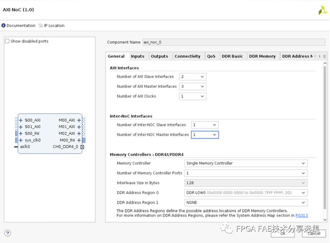The width and height of the screenshot is (330, 243).
Task: Expand the S01_AXI port plus icon
Action: pyautogui.click(x=21, y=127)
